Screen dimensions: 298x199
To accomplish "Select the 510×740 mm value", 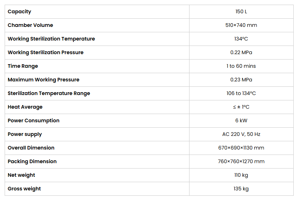I will (241, 25).
